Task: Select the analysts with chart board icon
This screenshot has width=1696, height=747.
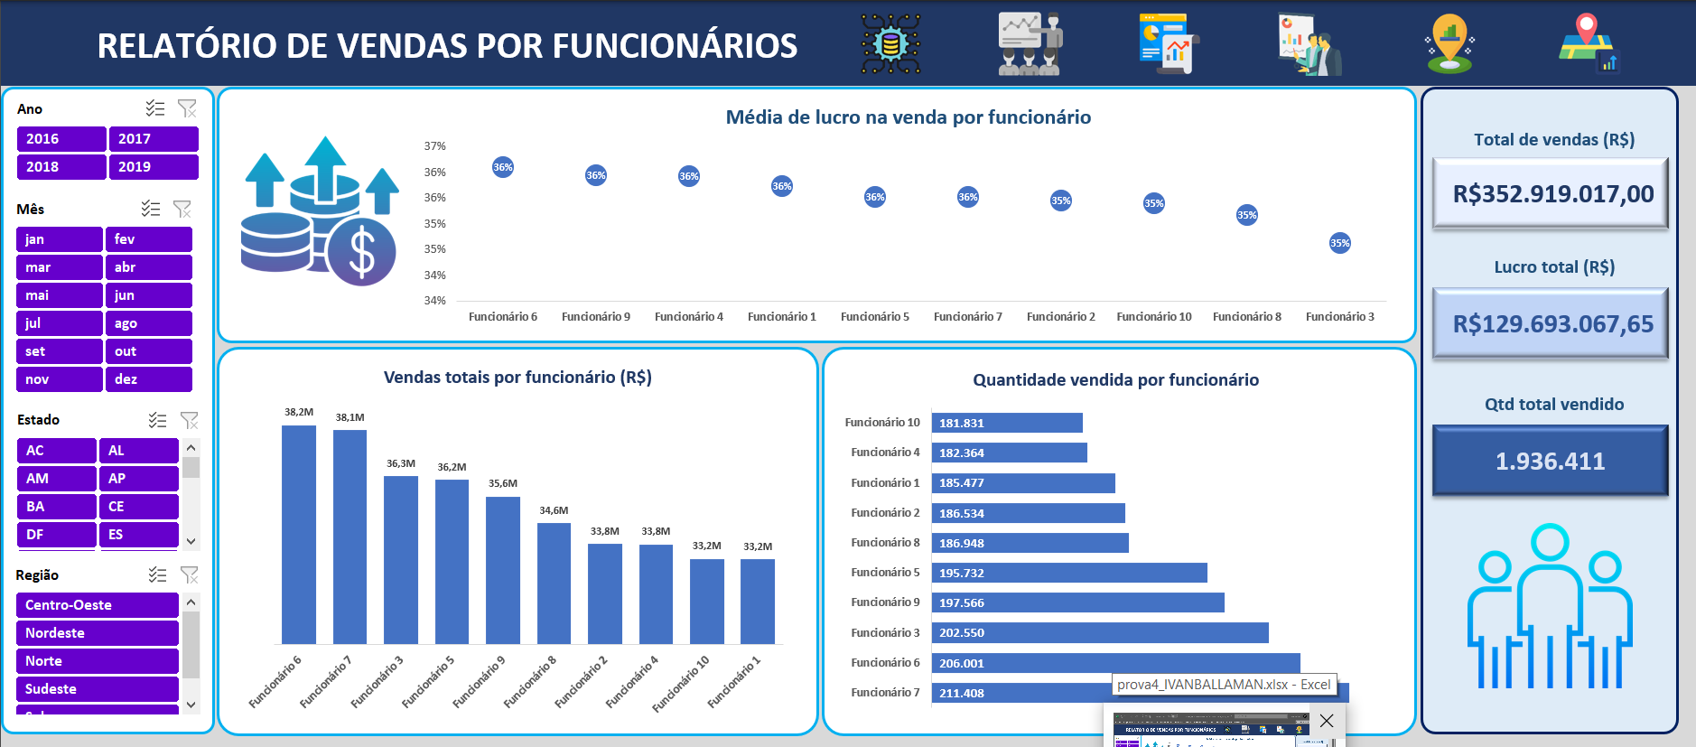Action: tap(1309, 43)
